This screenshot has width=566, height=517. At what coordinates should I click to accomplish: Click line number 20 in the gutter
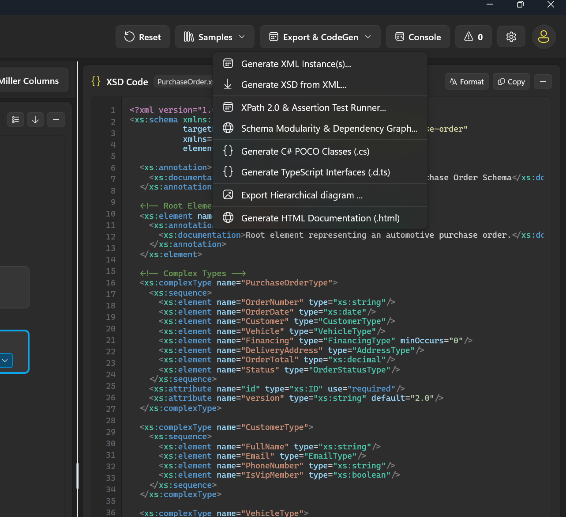(111, 329)
